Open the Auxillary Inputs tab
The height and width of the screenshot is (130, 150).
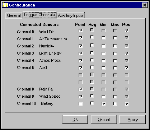click(71, 15)
